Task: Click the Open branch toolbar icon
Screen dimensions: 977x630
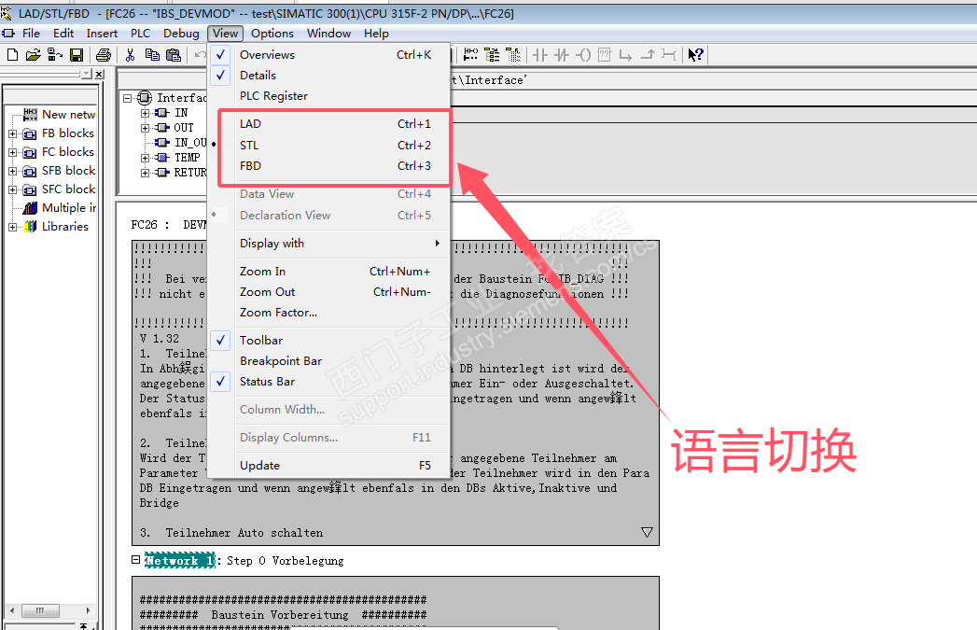Action: point(625,55)
